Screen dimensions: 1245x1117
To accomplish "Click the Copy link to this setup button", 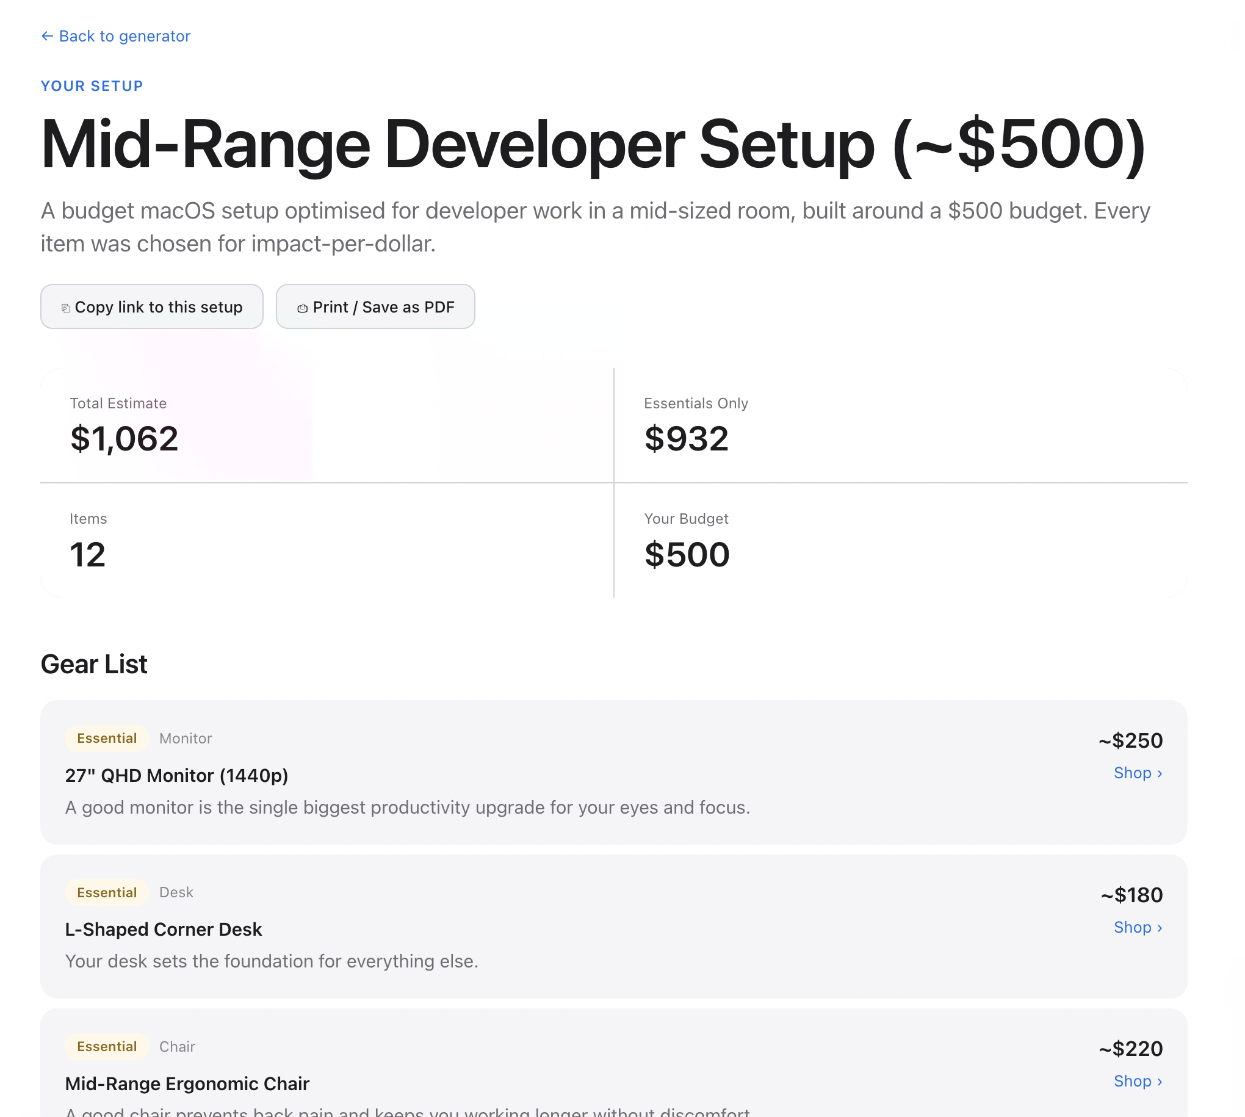I will (151, 306).
